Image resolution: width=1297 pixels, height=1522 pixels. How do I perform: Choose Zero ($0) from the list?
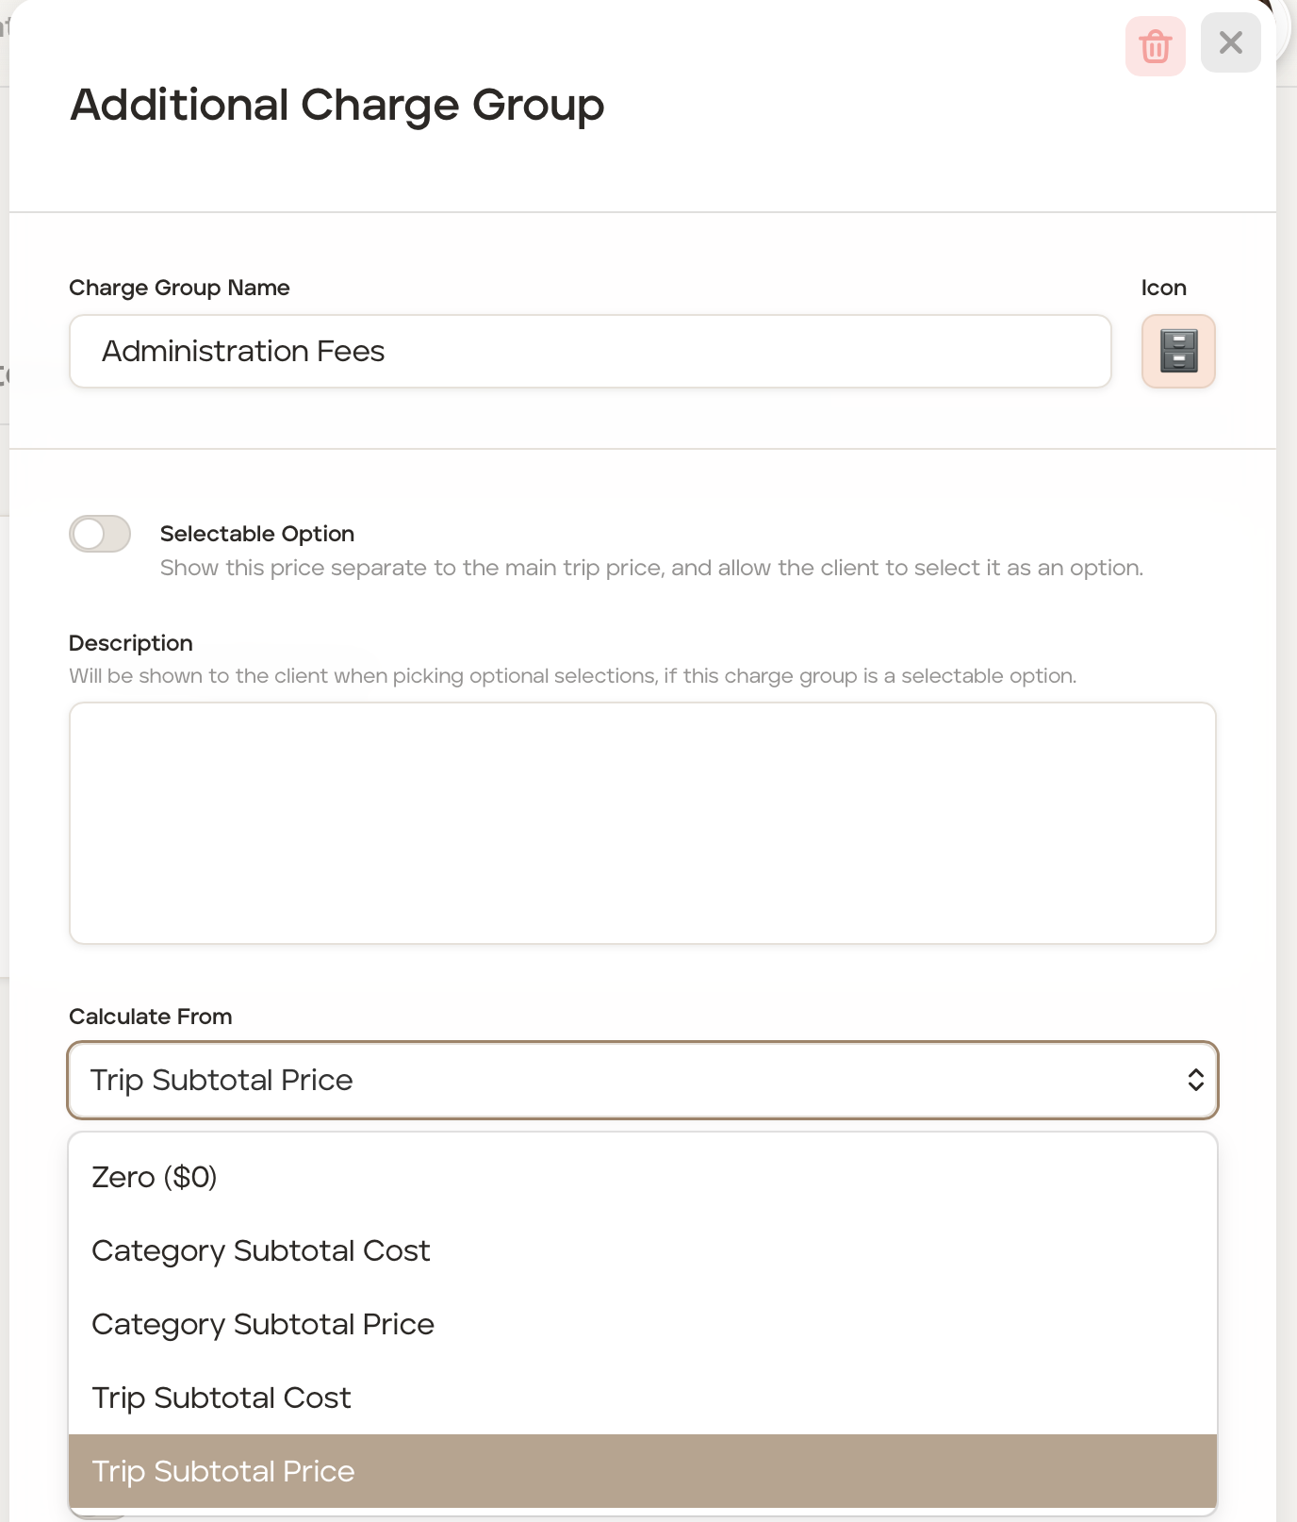tap(155, 1177)
